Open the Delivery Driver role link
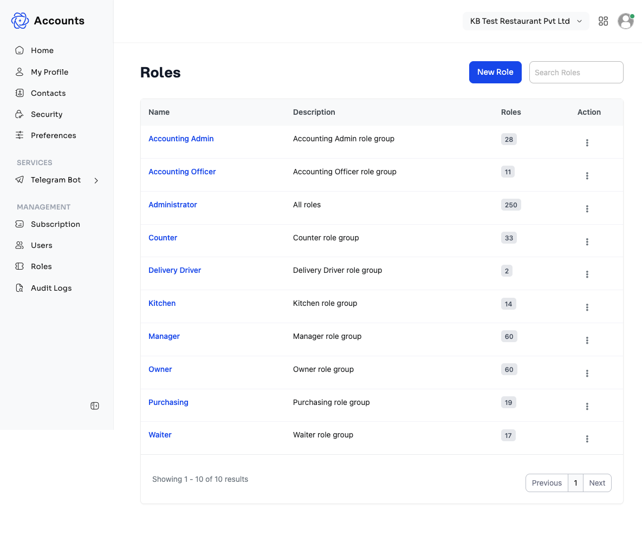The image size is (642, 543). [x=174, y=270]
